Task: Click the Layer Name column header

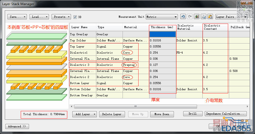Action: (x=83, y=27)
